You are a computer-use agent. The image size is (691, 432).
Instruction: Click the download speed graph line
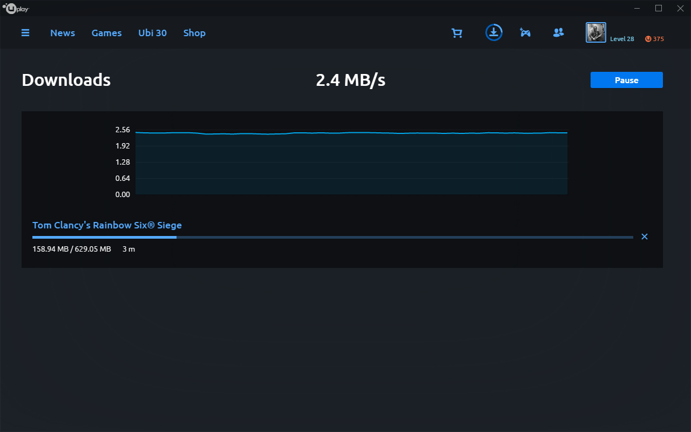tap(351, 133)
